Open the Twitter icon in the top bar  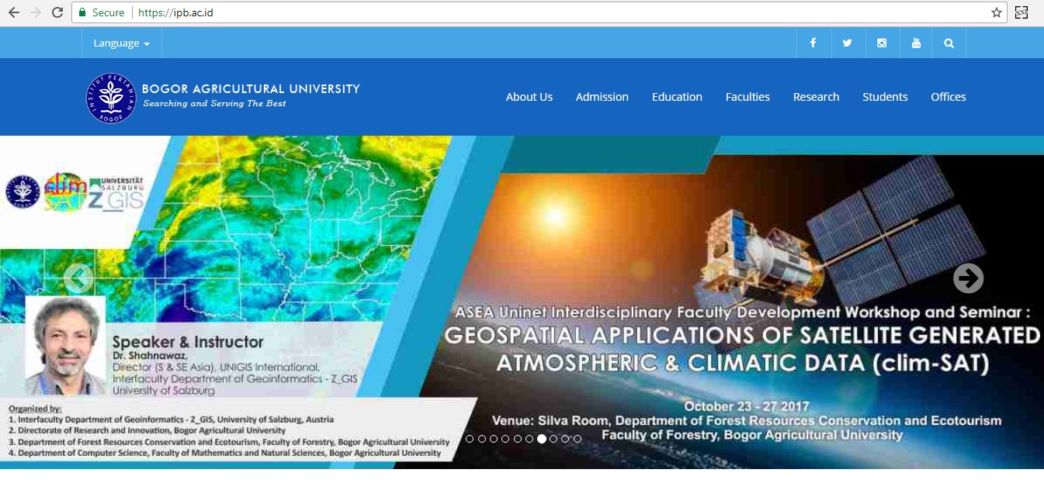click(x=848, y=43)
